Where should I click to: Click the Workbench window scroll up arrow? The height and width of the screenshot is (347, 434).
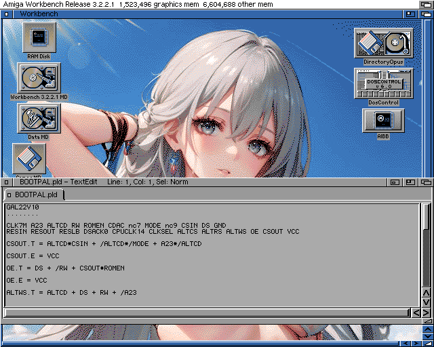[427, 329]
